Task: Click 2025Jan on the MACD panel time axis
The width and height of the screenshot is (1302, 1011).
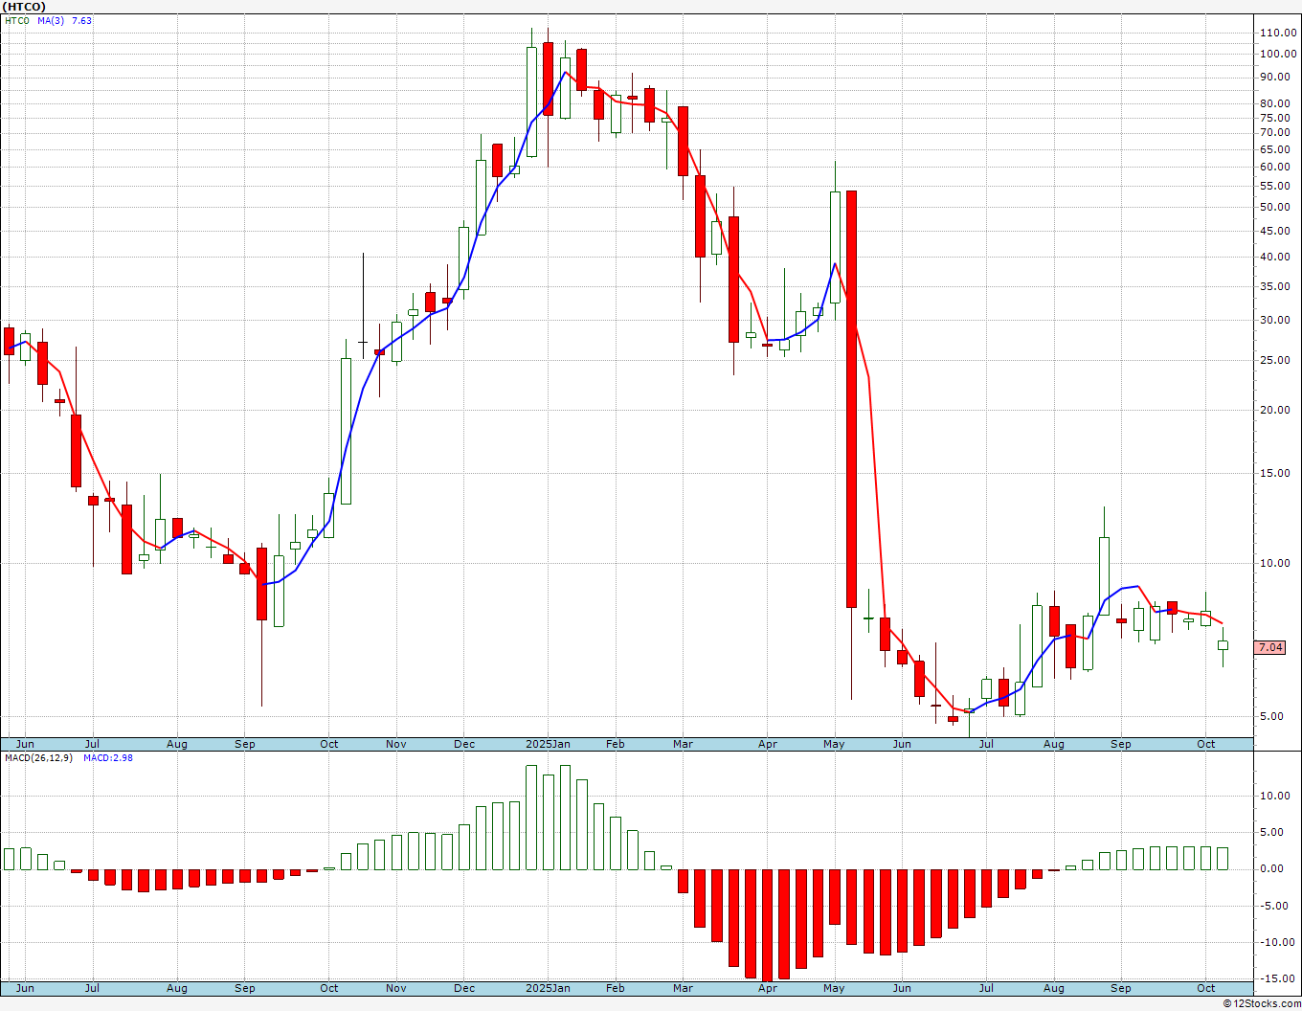Action: 549,988
